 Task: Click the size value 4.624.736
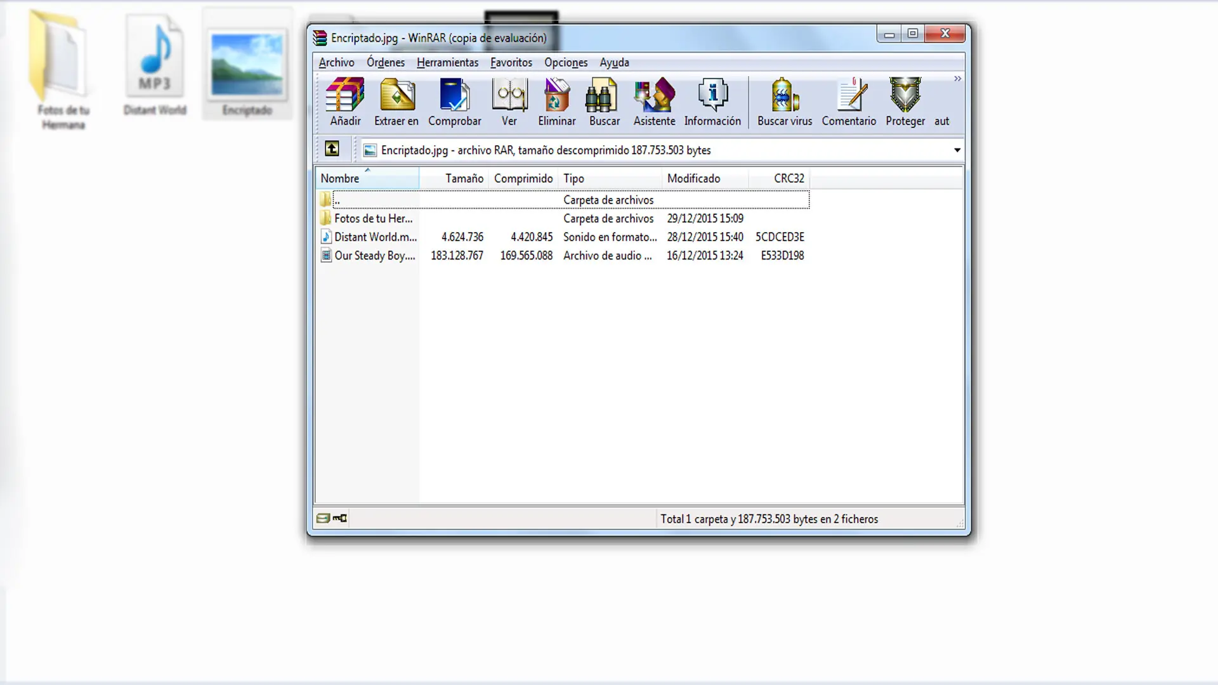(x=462, y=237)
